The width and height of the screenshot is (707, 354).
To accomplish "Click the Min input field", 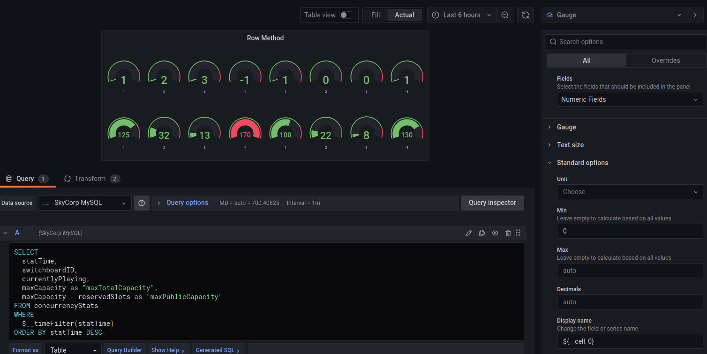I will [630, 231].
